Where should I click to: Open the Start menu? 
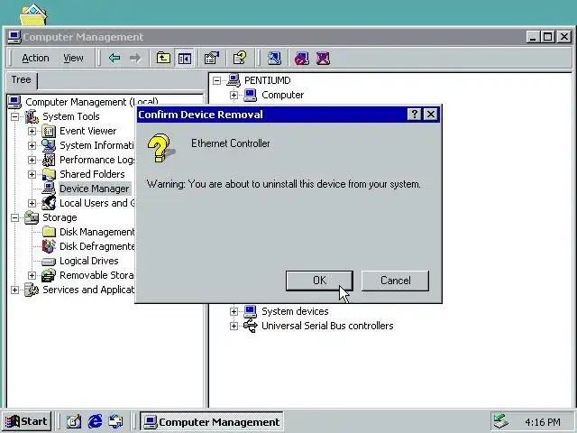tap(26, 421)
